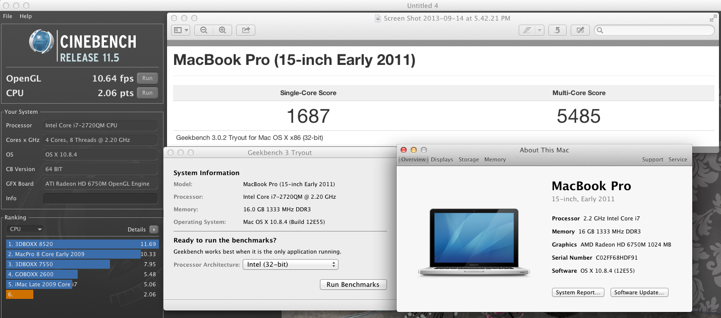Screen dimensions: 721x318
Task: Minimize the About This Mac window
Action: [x=413, y=150]
